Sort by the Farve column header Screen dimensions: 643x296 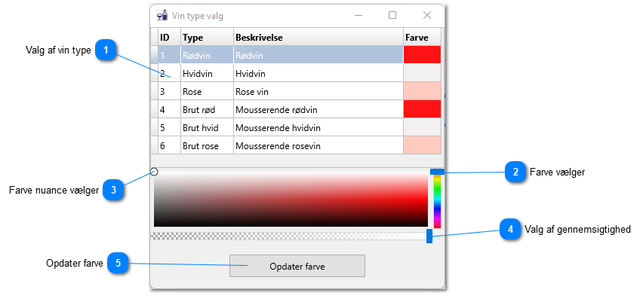click(422, 37)
